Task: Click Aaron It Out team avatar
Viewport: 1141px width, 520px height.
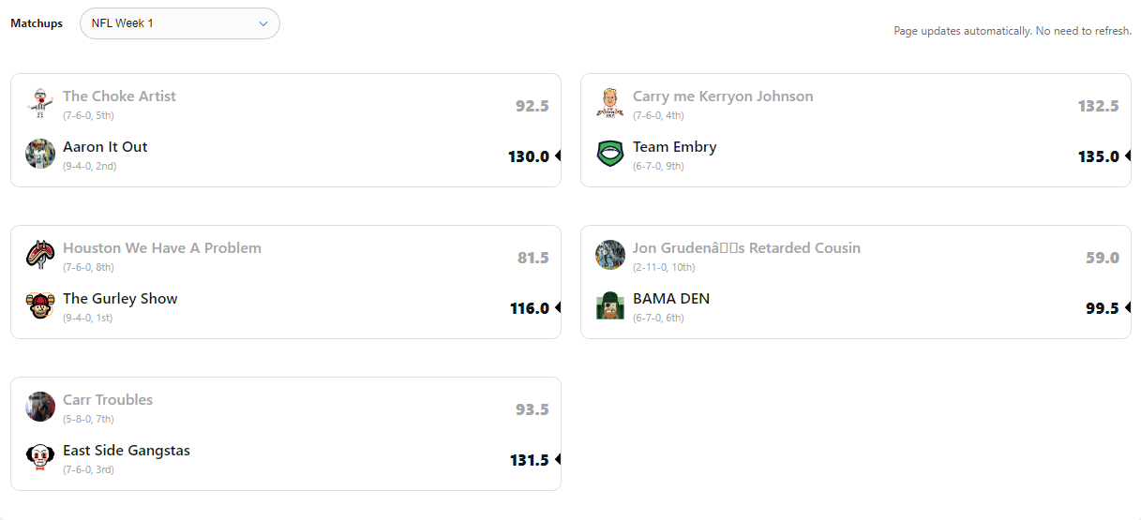Action: (40, 153)
